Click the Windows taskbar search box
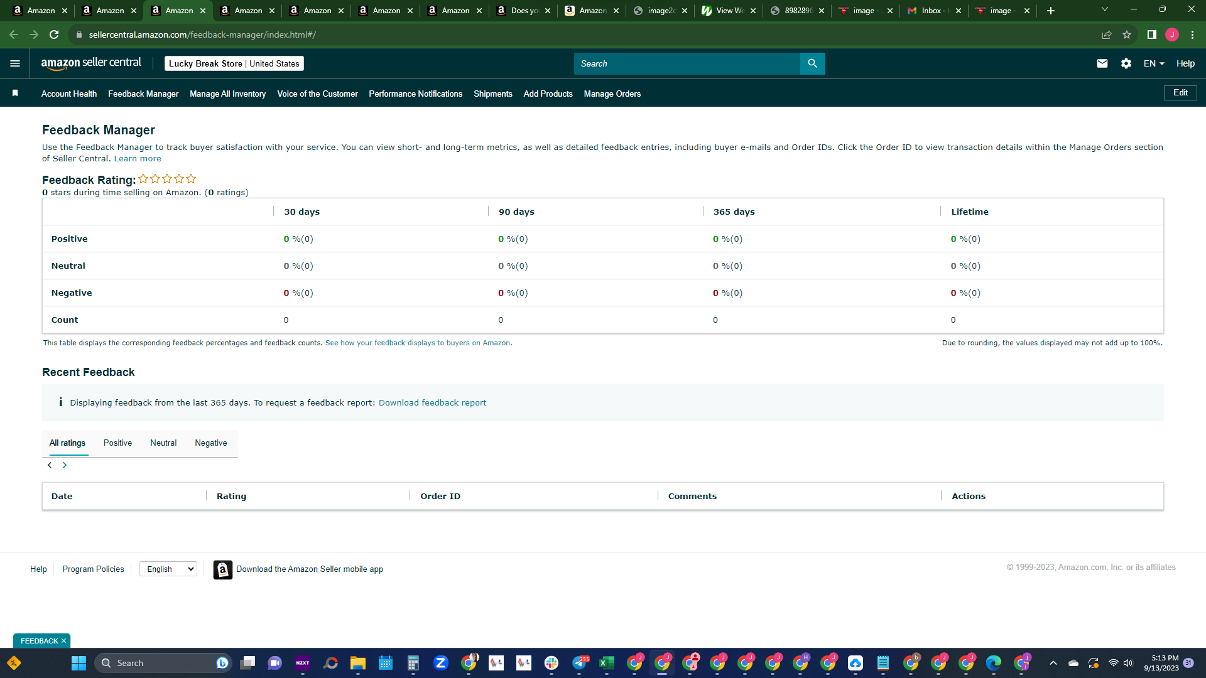Screen dimensions: 1206x678 pos(163,663)
